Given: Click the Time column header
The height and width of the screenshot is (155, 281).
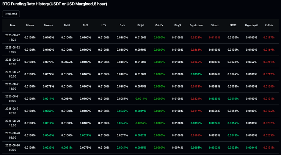Looking at the screenshot, I should [x=12, y=25].
